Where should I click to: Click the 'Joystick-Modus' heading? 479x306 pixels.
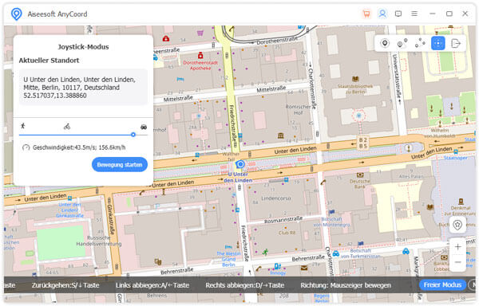pos(83,47)
